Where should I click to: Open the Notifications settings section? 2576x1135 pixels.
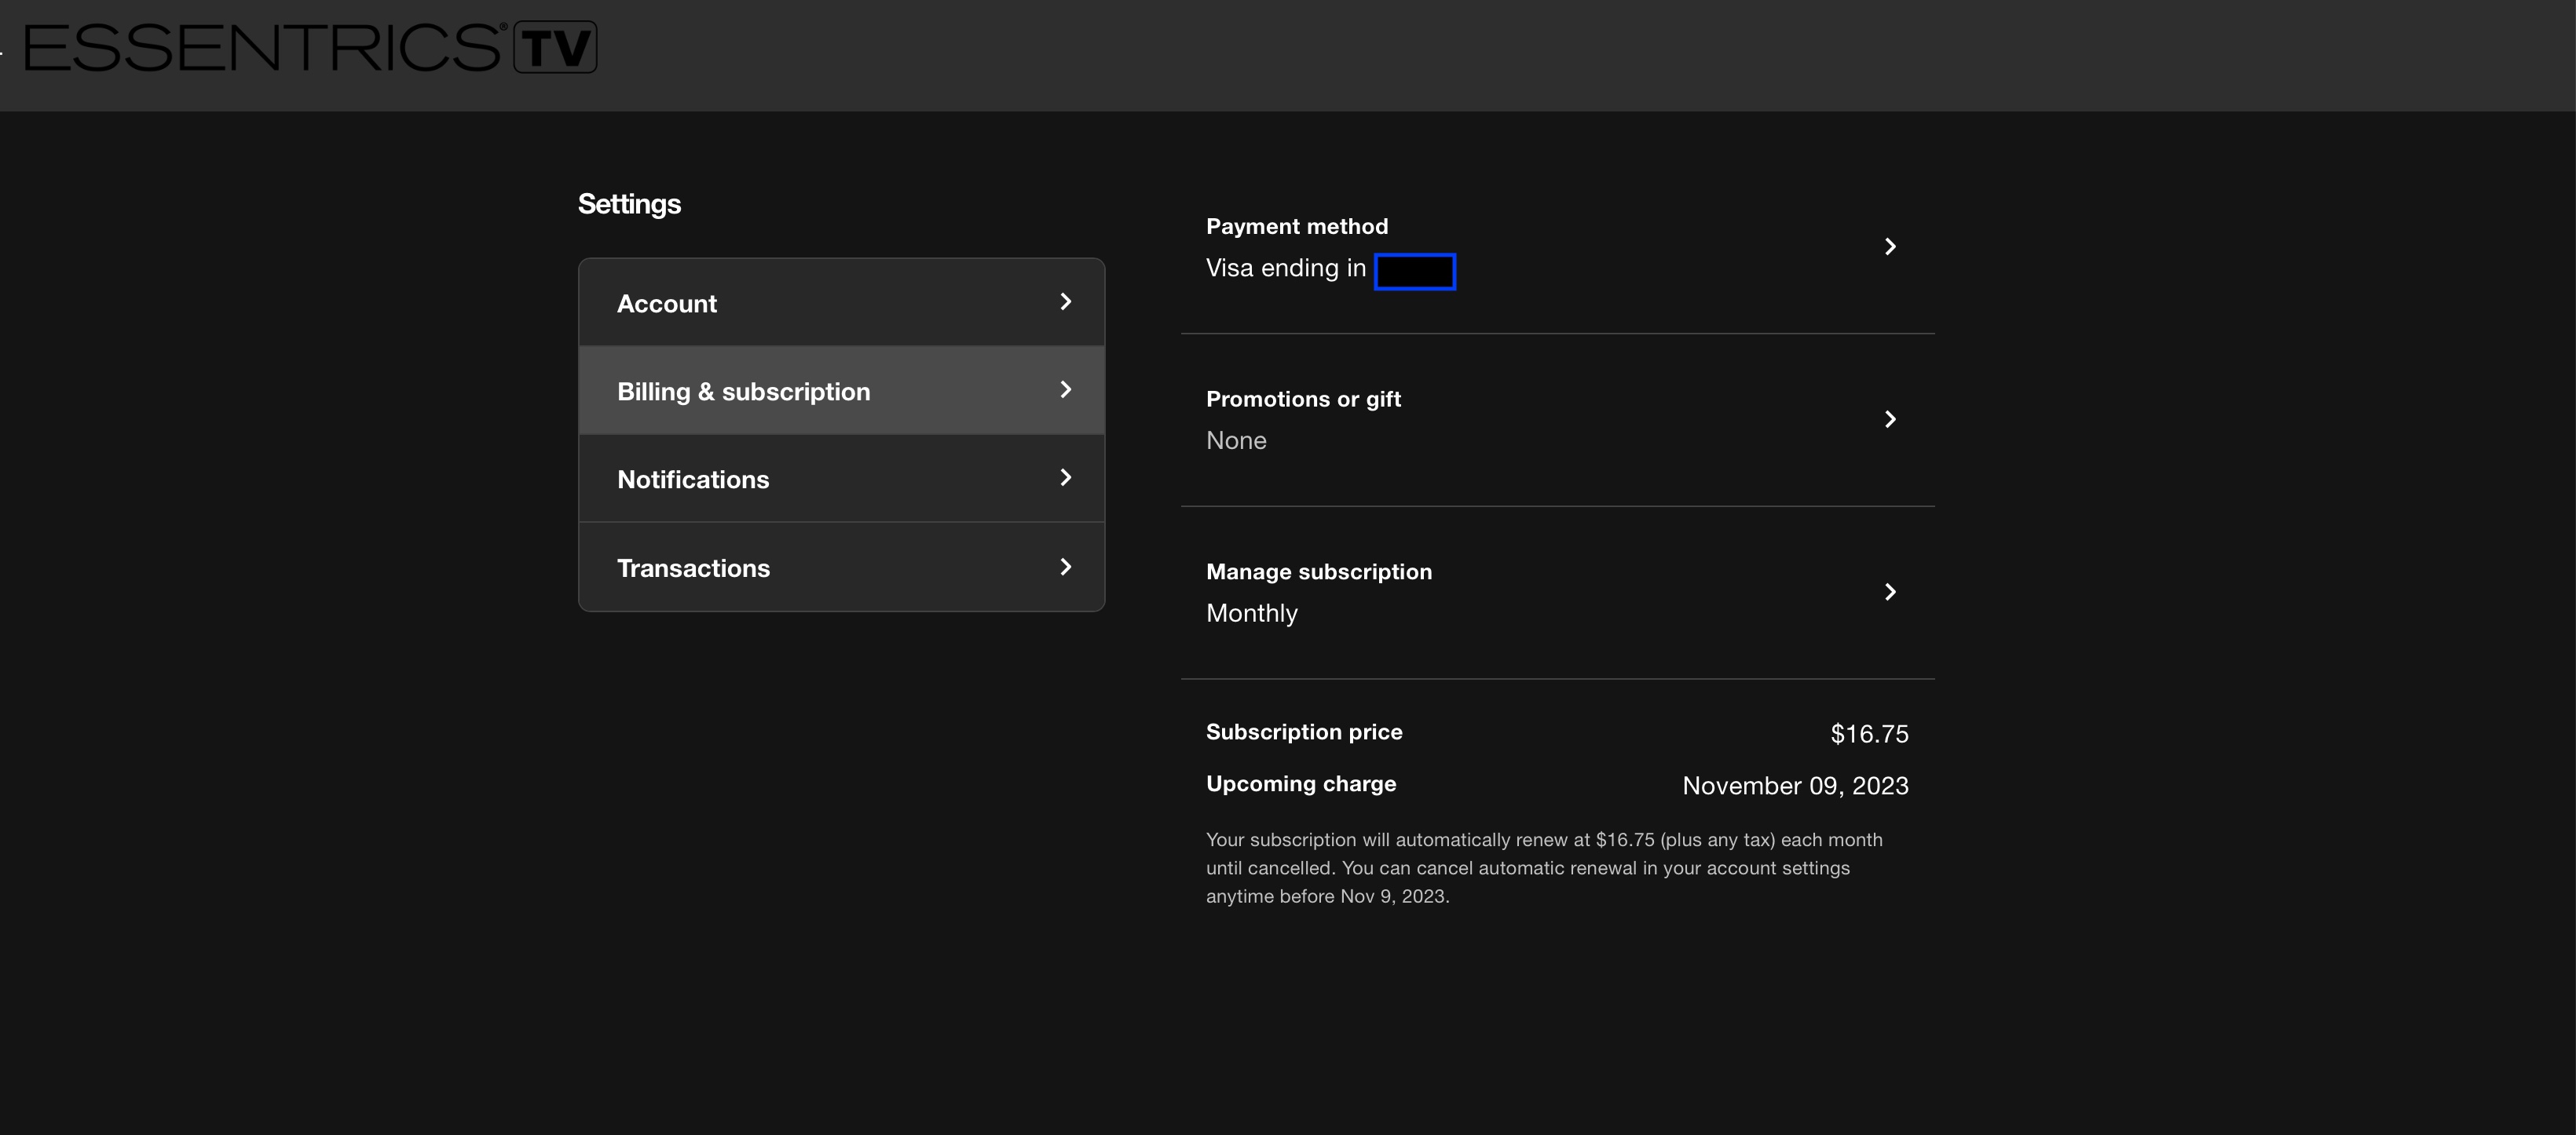841,479
